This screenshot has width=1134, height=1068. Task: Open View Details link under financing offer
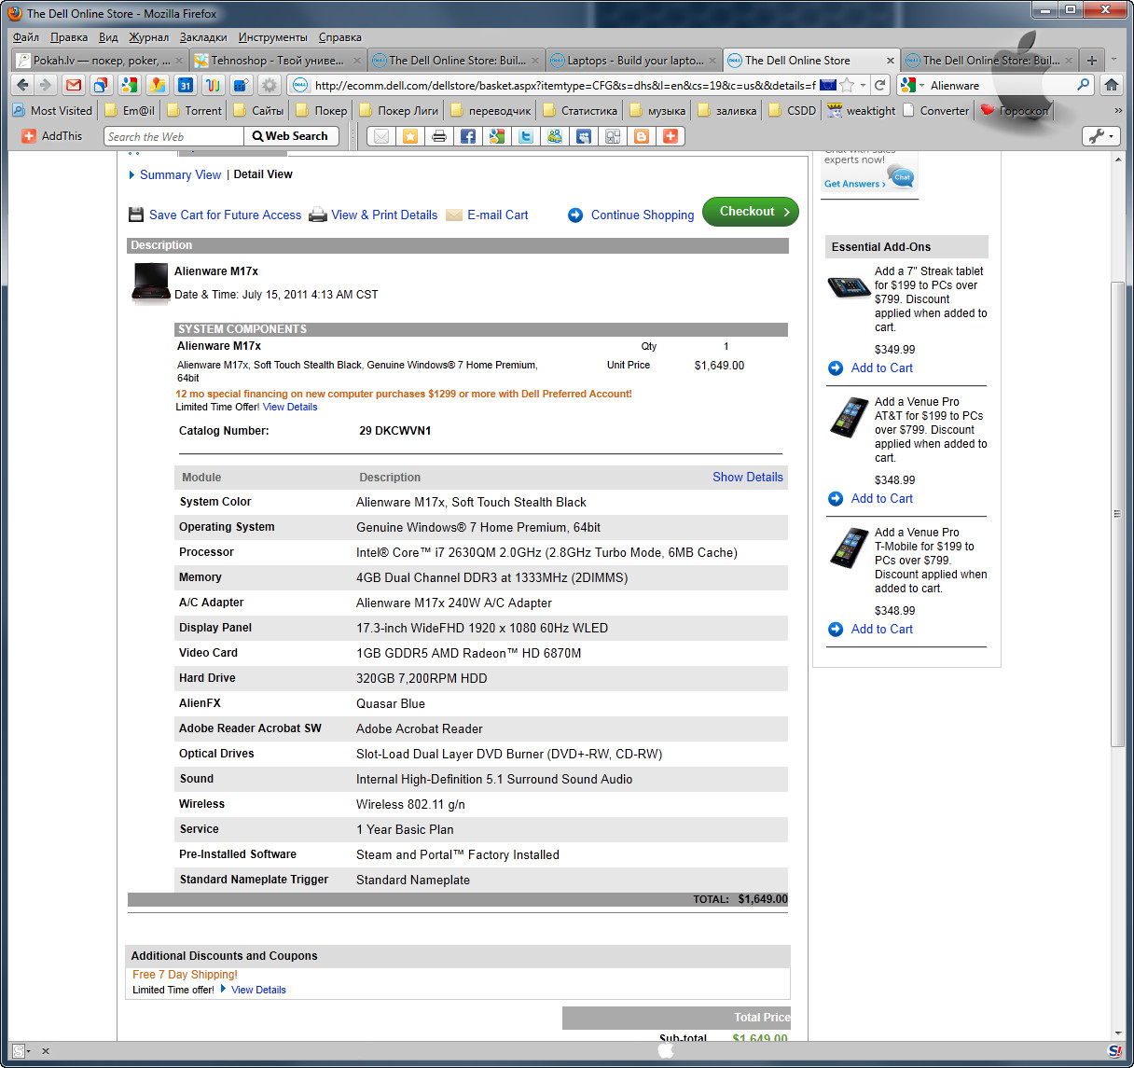290,407
